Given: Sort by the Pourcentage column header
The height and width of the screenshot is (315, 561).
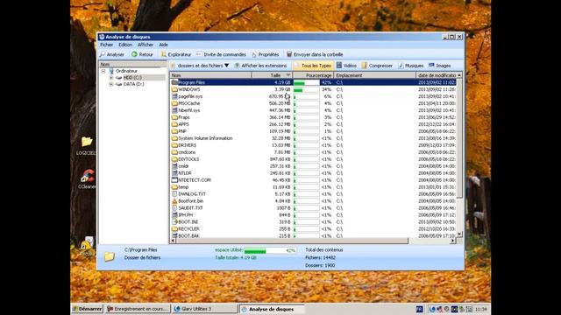Looking at the screenshot, I should click(x=313, y=75).
